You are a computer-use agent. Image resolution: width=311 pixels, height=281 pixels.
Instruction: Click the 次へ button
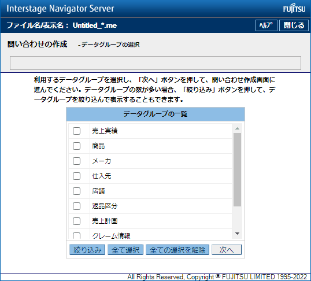227,250
